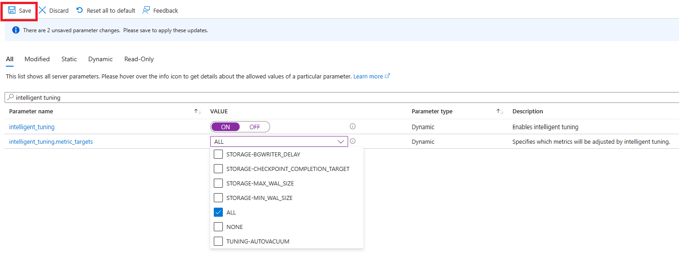Enable the TUNING-AUTOVACUUM checkbox
This screenshot has width=679, height=253.
(218, 242)
